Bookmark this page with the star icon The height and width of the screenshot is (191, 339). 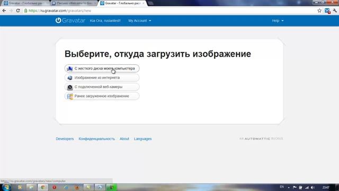(319, 11)
